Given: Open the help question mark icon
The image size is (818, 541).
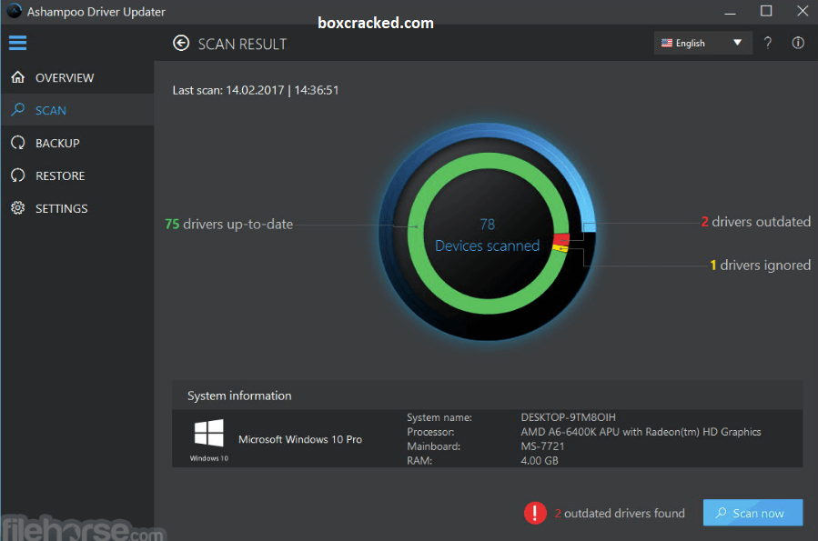Looking at the screenshot, I should point(767,43).
